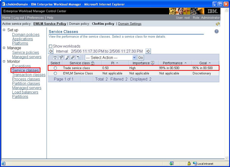Click the 0.50 PI value

point(105,68)
